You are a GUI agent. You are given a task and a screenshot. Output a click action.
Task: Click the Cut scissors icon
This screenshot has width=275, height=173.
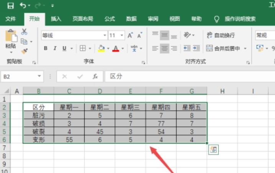(x=24, y=32)
